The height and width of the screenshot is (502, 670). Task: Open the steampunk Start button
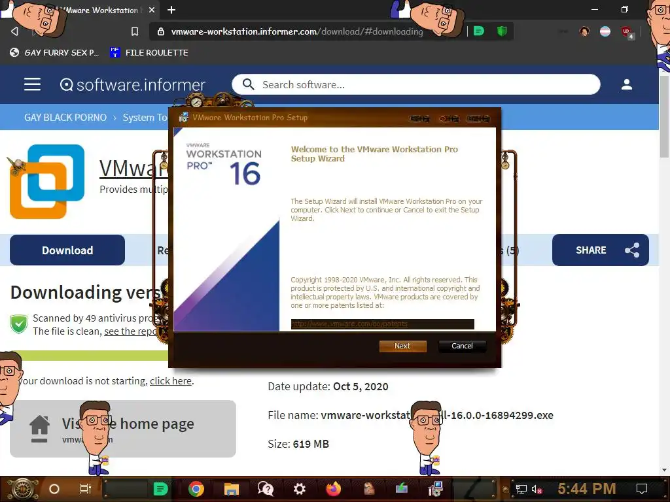point(22,489)
